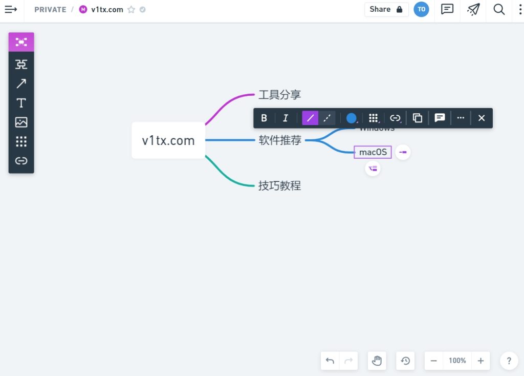Click the image insert tool
Viewport: 524px width, 376px height.
click(21, 122)
